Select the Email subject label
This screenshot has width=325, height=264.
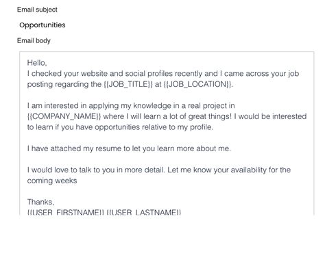point(37,10)
